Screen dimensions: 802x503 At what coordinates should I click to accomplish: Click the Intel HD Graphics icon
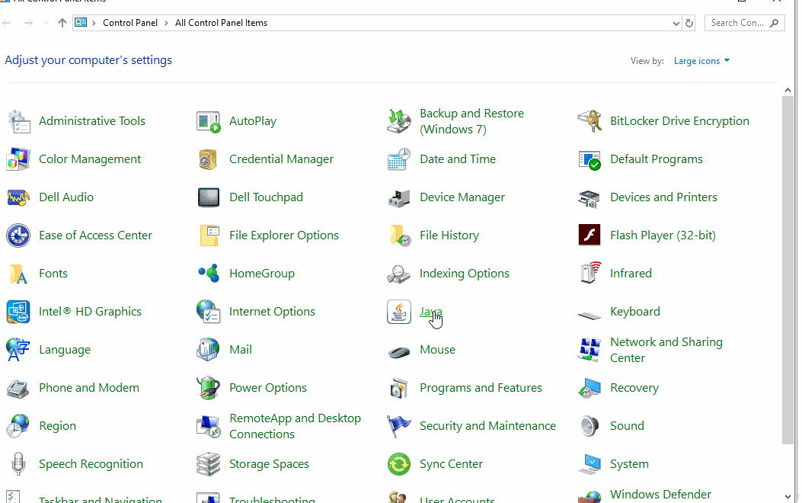(x=18, y=312)
